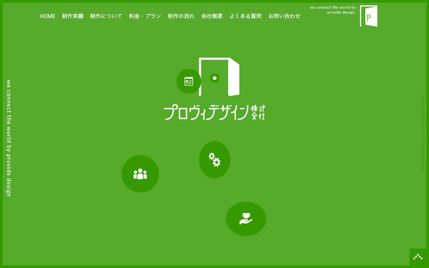Click the gears circle icon
Image resolution: width=429 pixels, height=268 pixels.
coord(214,160)
